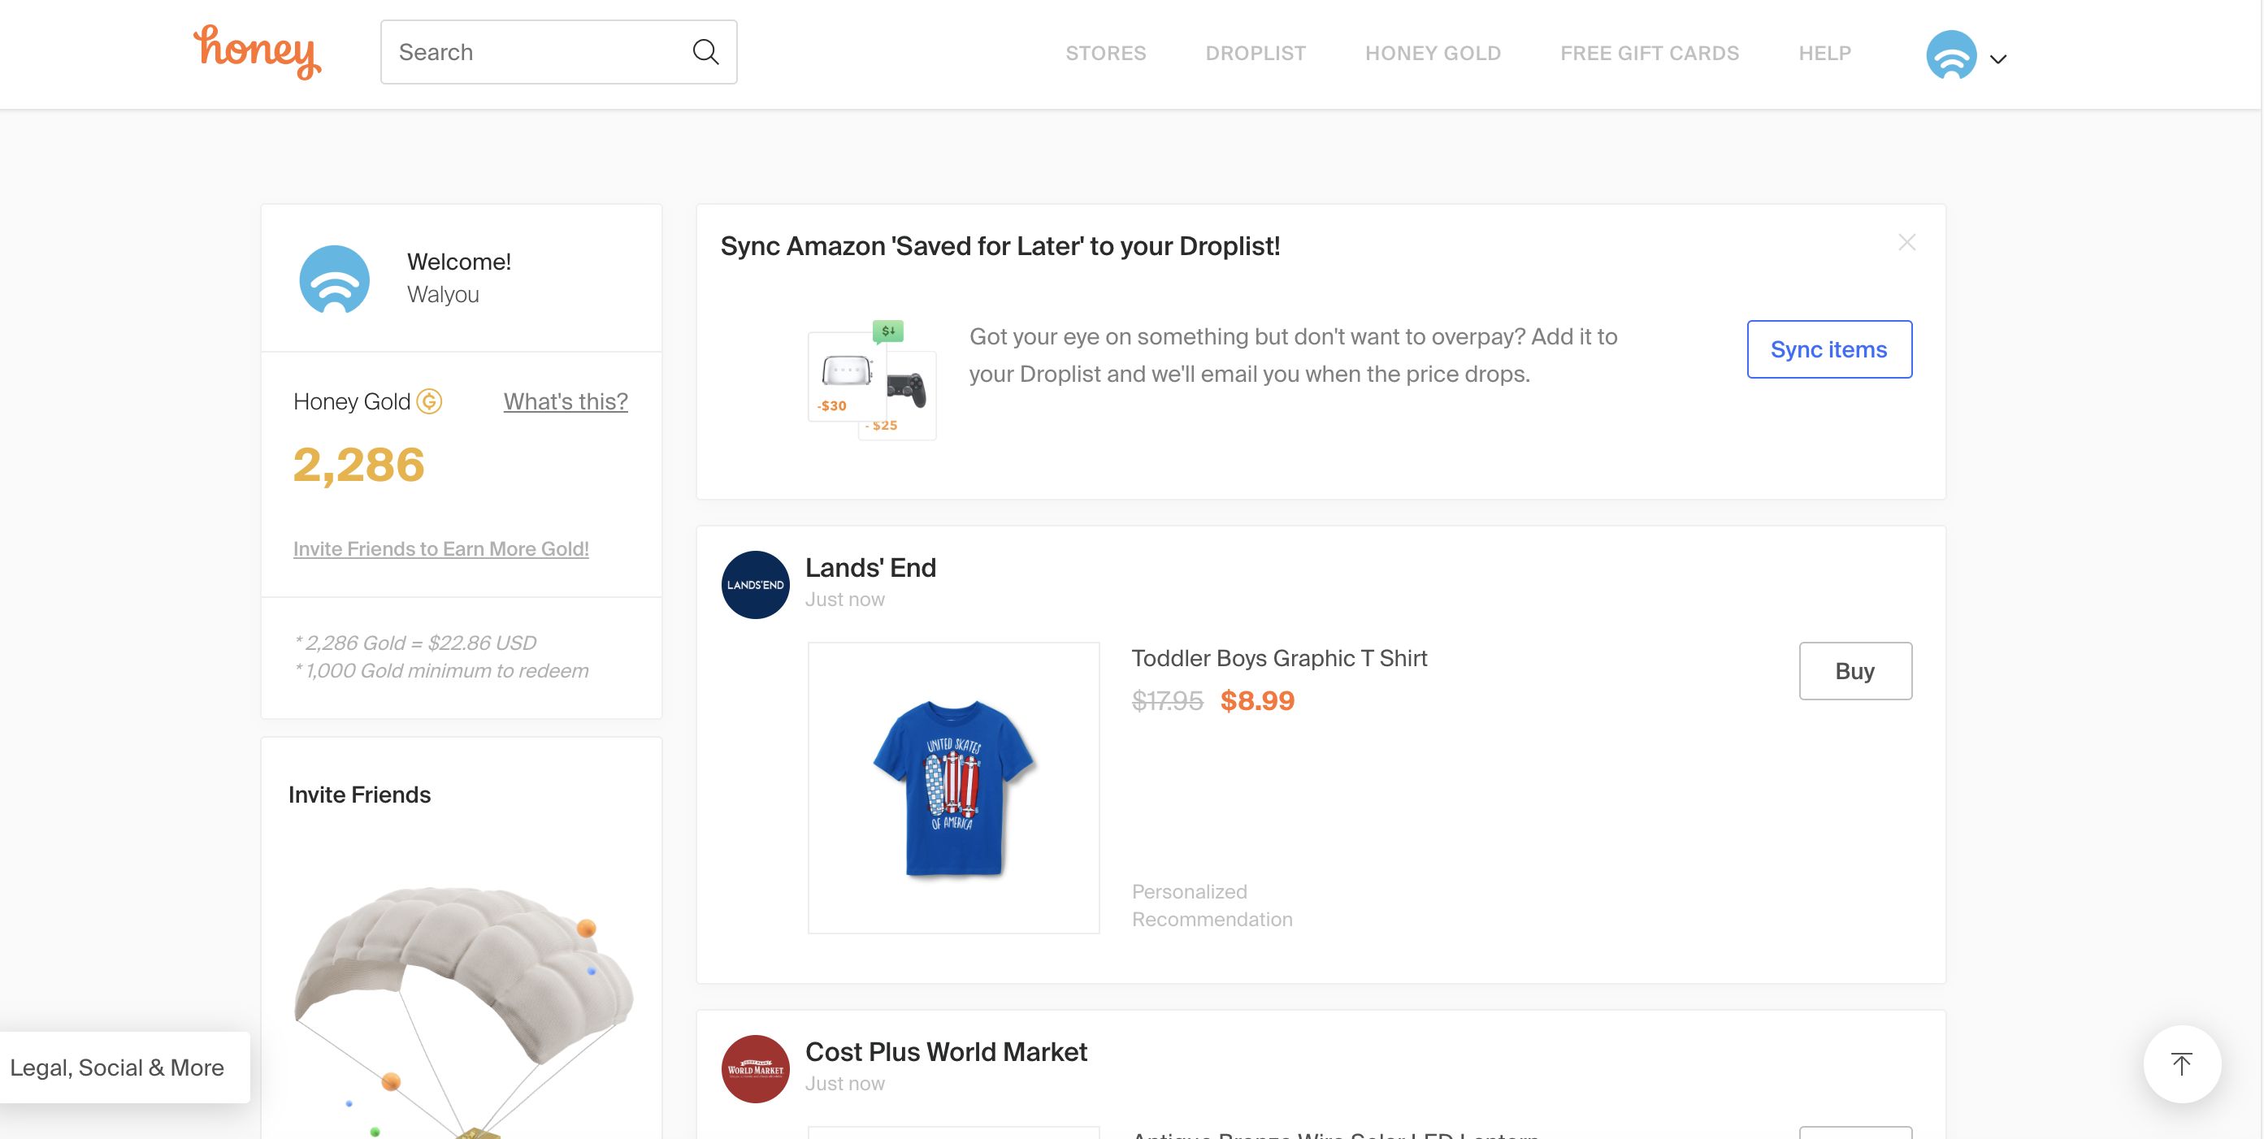This screenshot has width=2264, height=1139.
Task: Open the DROPLIST menu item
Action: coord(1255,53)
